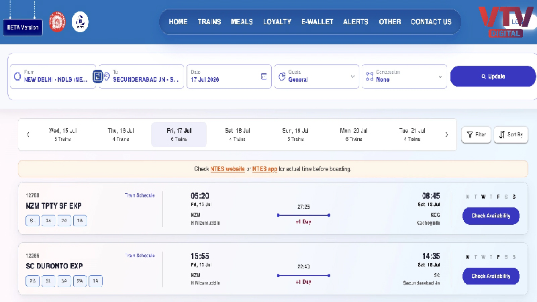Screen dimensions: 537x302
Task: Open Train Schedule for SC DURONTO EXP
Action: (x=140, y=256)
